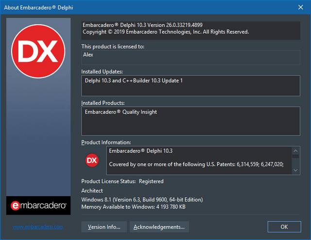Click the Product Information scrollbar up arrow

coord(295,151)
